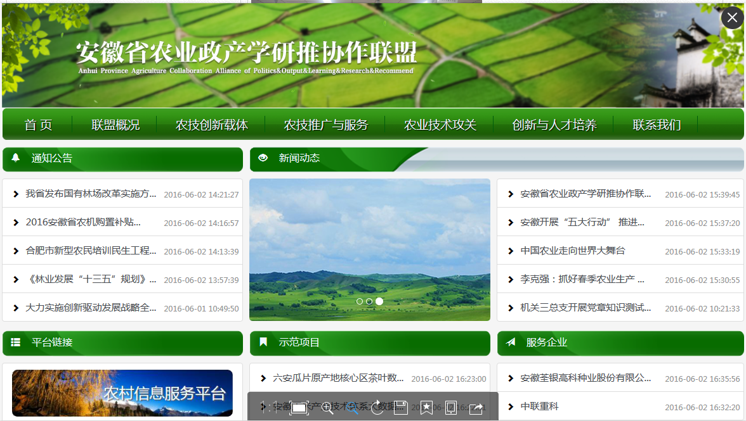Viewport: 746px width, 421px height.
Task: Go to 农业技术攻关 in the navigation bar
Action: pyautogui.click(x=440, y=125)
